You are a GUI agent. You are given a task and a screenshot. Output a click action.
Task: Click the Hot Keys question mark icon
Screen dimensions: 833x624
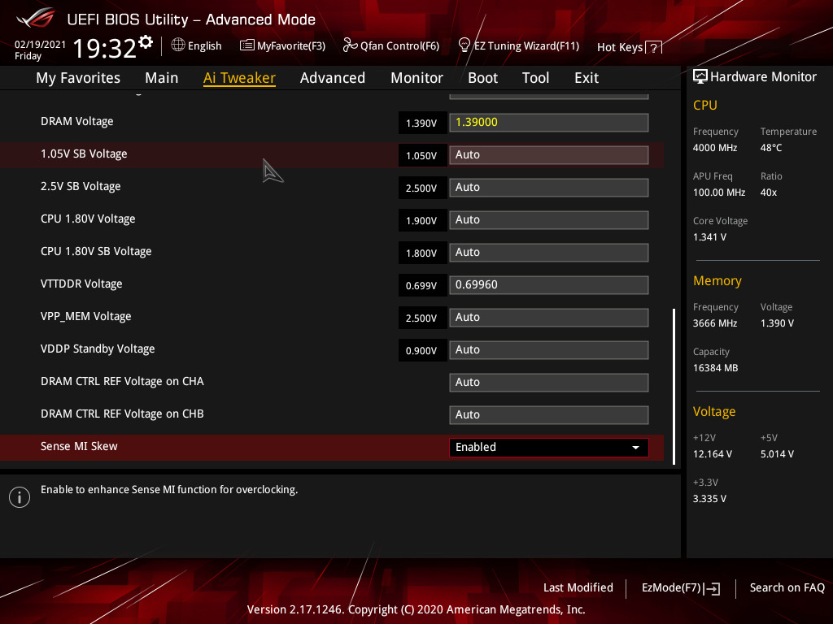(654, 48)
